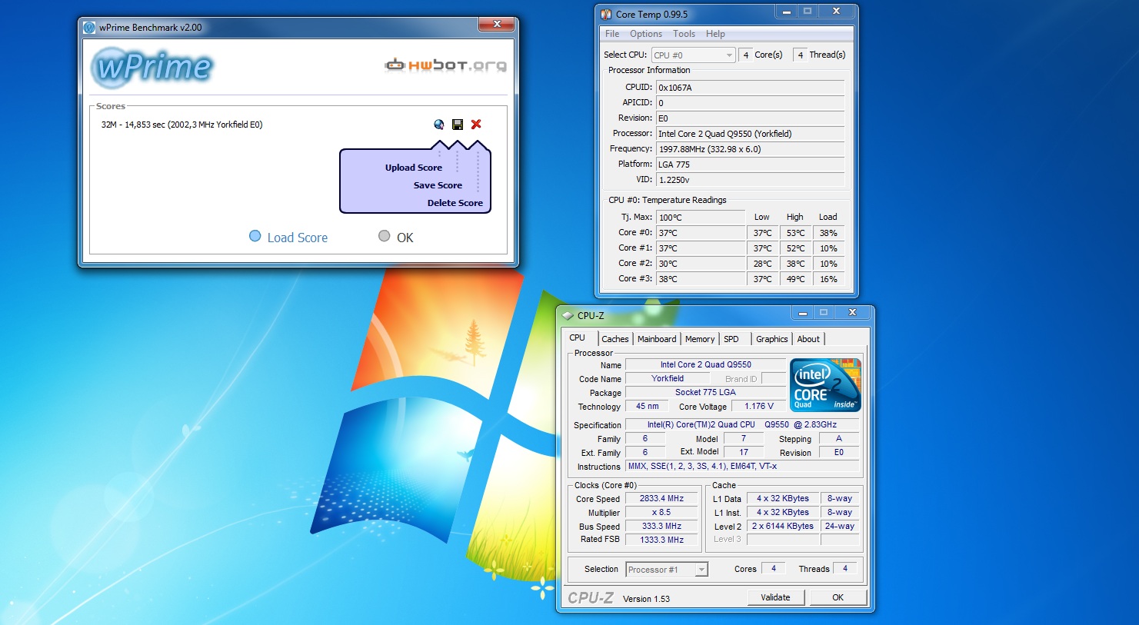Switch to the Caches tab in CPU-Z
The image size is (1139, 625).
pos(615,339)
